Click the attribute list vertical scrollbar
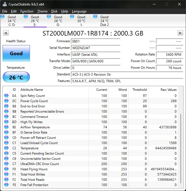Image resolution: width=186 pixels, height=191 pixels. [181, 148]
